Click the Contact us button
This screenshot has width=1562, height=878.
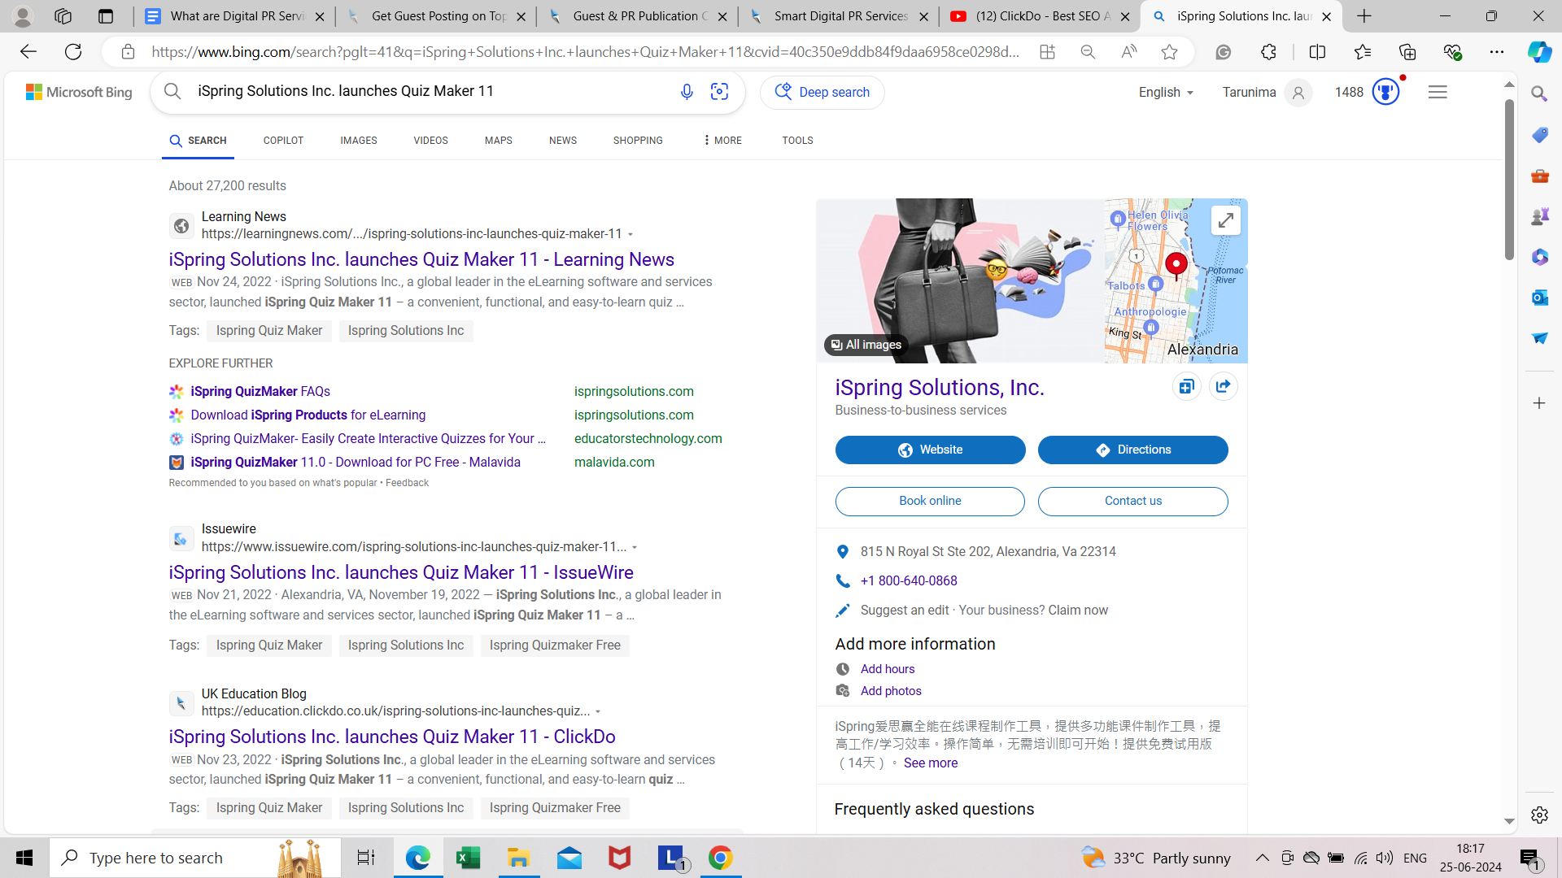pos(1132,502)
